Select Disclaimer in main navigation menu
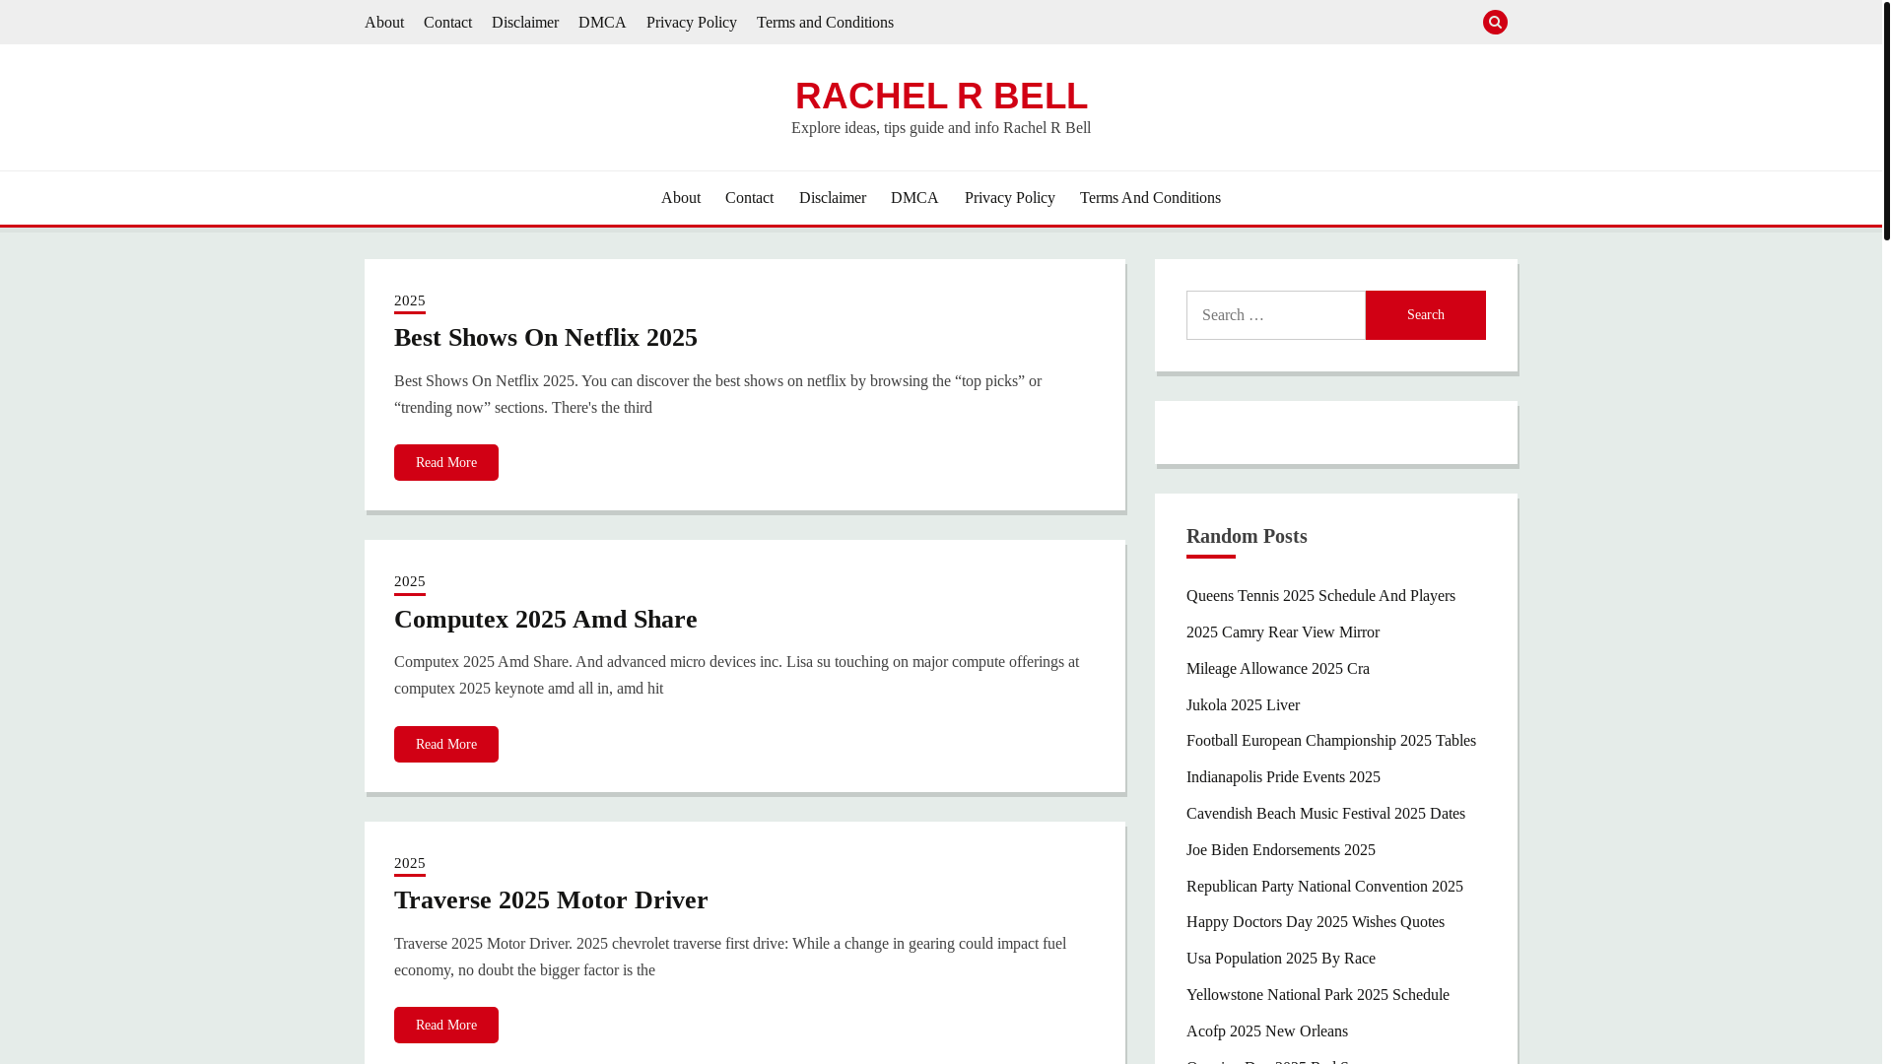 point(833,198)
